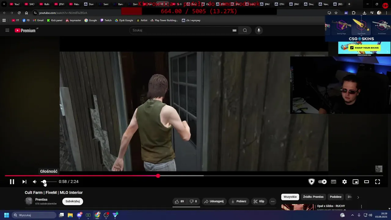Viewport: 391px width, 220px height.
Task: Open more actions three-dot menu
Action: click(x=273, y=201)
